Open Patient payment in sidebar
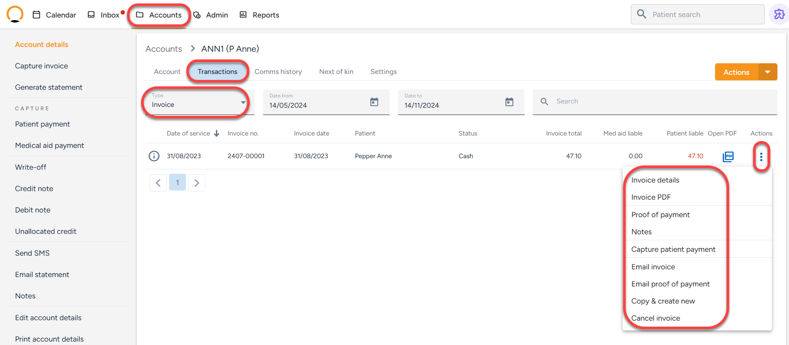Screen dimensions: 789x345 click(x=42, y=124)
